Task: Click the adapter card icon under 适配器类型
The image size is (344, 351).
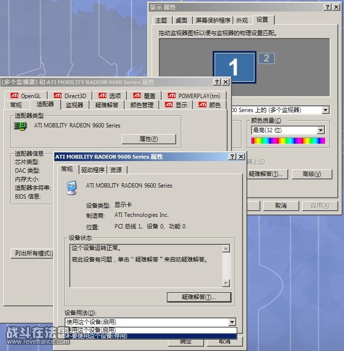Action: tap(20, 126)
